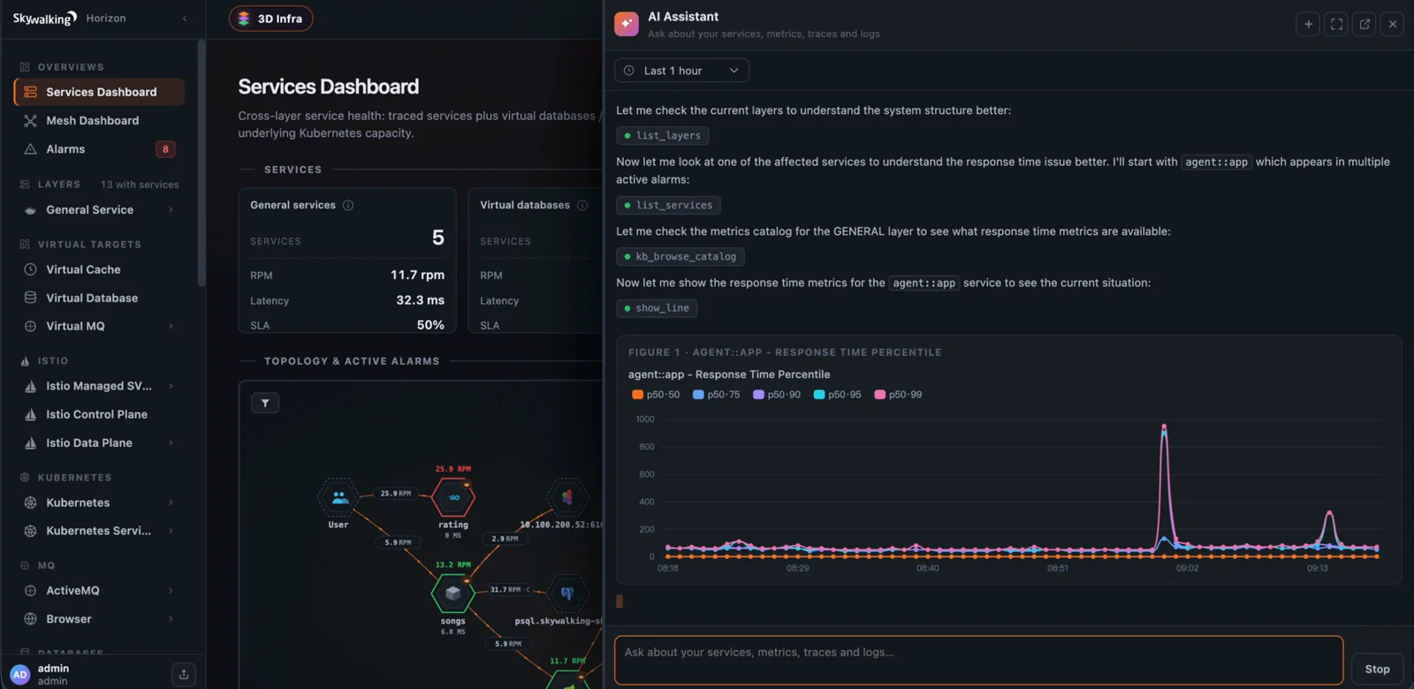Collapse the sidebar with the chevron
The width and height of the screenshot is (1414, 689).
(185, 19)
